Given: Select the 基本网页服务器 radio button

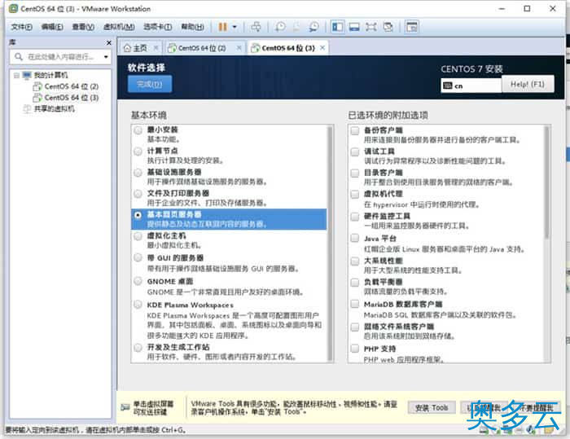Looking at the screenshot, I should pyautogui.click(x=138, y=215).
